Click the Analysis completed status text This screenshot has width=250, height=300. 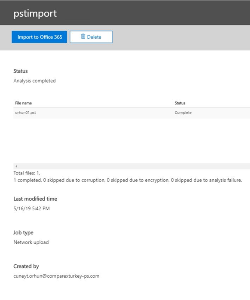(x=35, y=81)
